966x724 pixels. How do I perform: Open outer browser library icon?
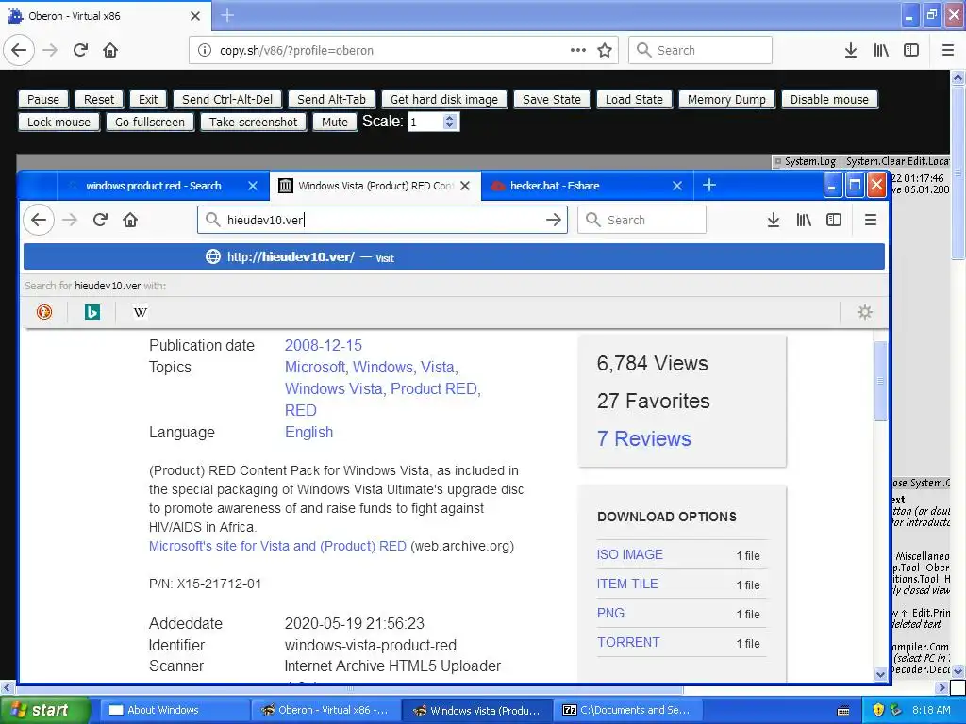[881, 50]
